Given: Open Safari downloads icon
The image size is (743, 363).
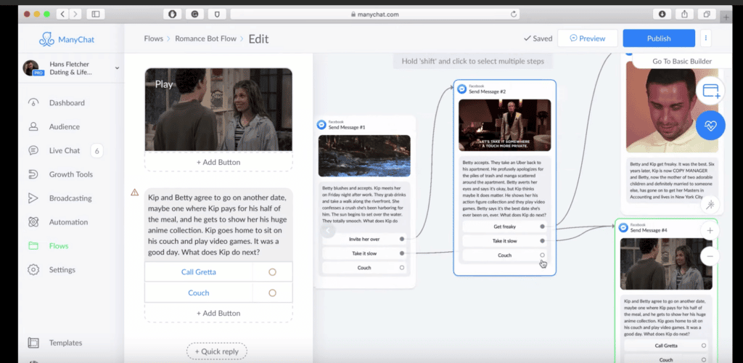Looking at the screenshot, I should click(662, 15).
